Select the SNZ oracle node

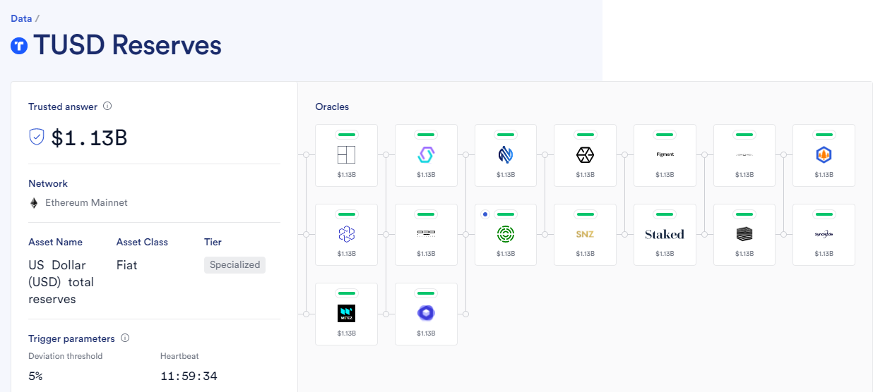(585, 235)
